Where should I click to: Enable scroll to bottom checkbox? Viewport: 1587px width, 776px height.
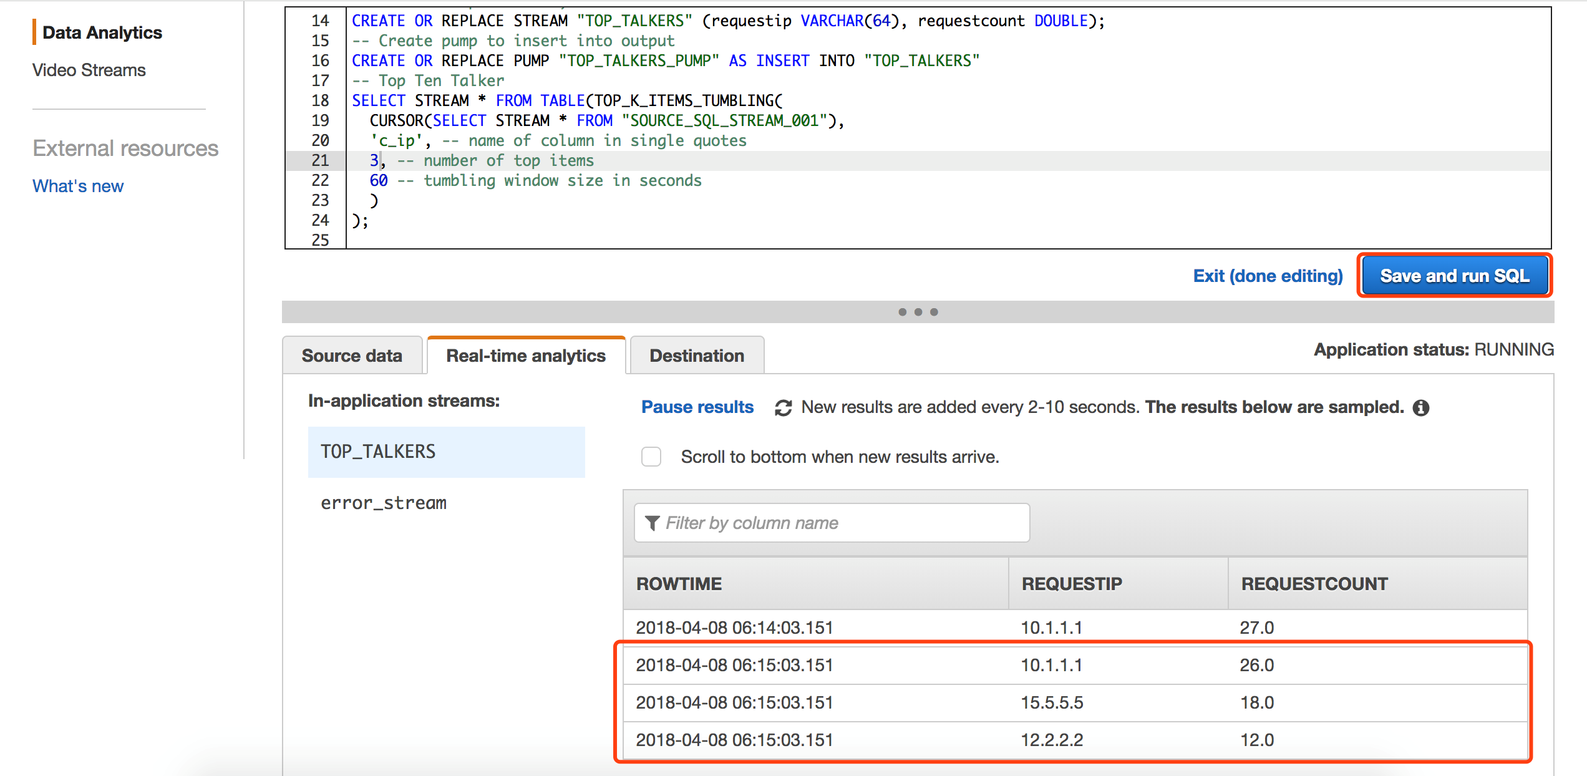(x=651, y=457)
